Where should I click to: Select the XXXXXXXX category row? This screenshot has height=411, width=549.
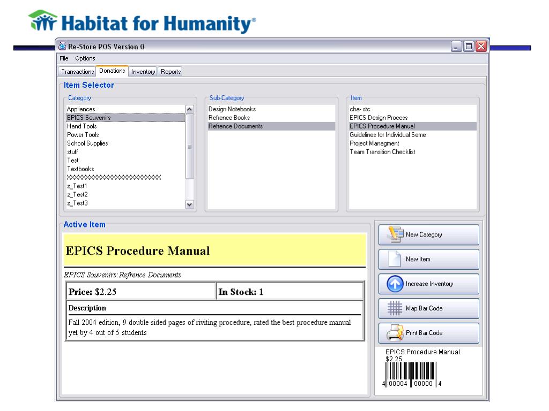pos(125,178)
